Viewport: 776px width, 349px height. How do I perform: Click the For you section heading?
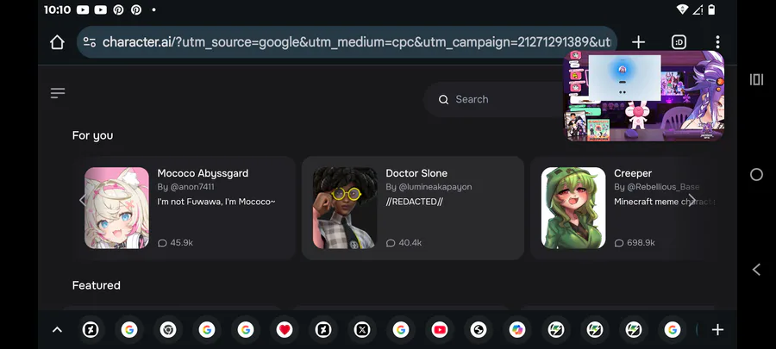point(92,135)
